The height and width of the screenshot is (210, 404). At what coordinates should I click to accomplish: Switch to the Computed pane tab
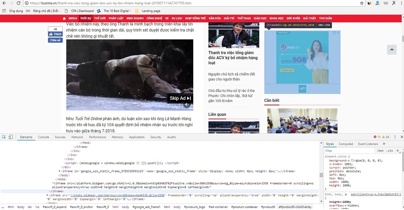346,144
